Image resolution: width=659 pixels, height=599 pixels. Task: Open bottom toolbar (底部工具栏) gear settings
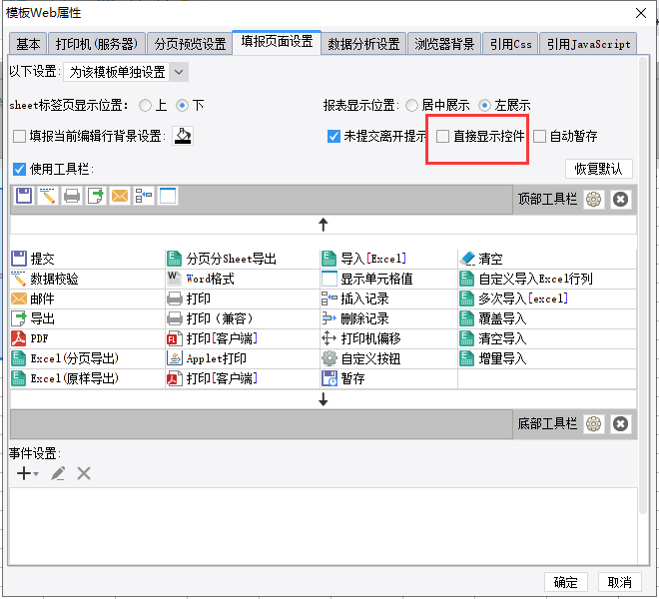coord(593,423)
